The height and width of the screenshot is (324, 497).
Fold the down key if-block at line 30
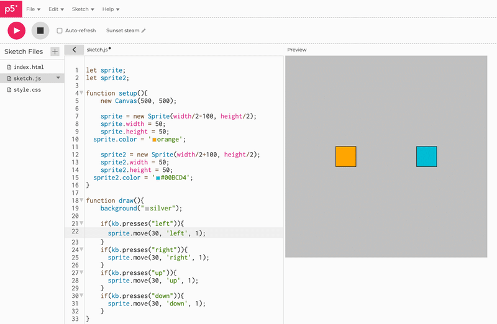click(x=81, y=295)
